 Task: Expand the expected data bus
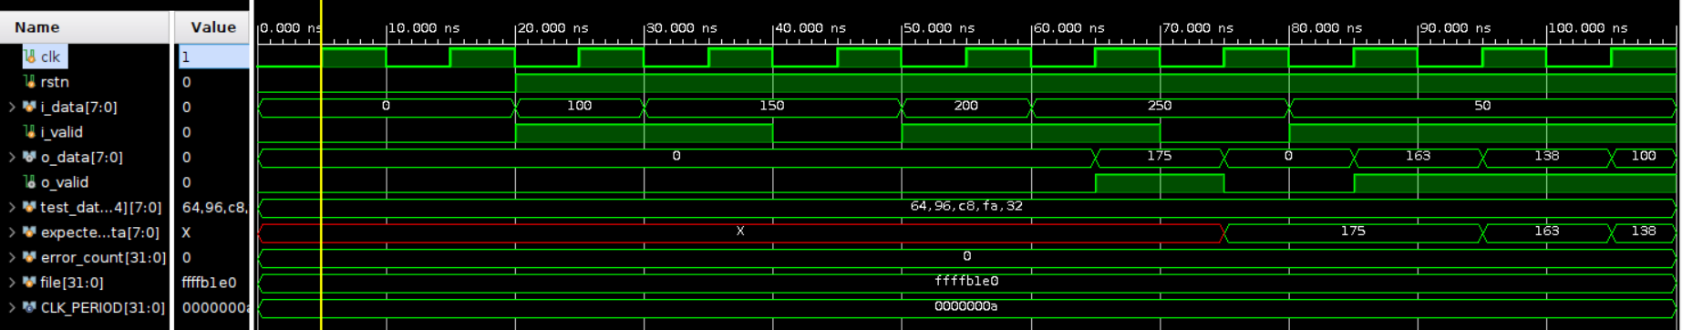pos(12,232)
